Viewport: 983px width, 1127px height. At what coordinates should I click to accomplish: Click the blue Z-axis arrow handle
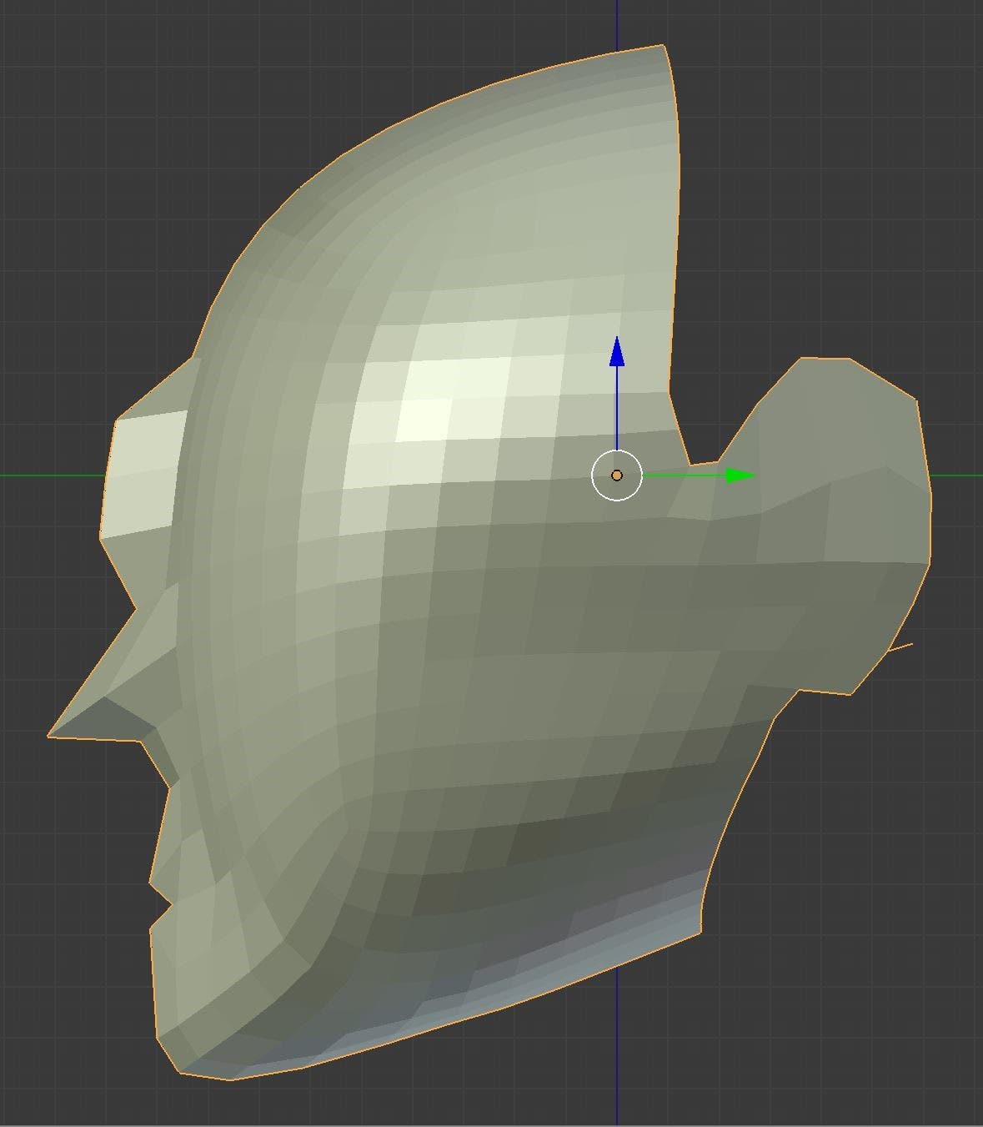[x=617, y=351]
